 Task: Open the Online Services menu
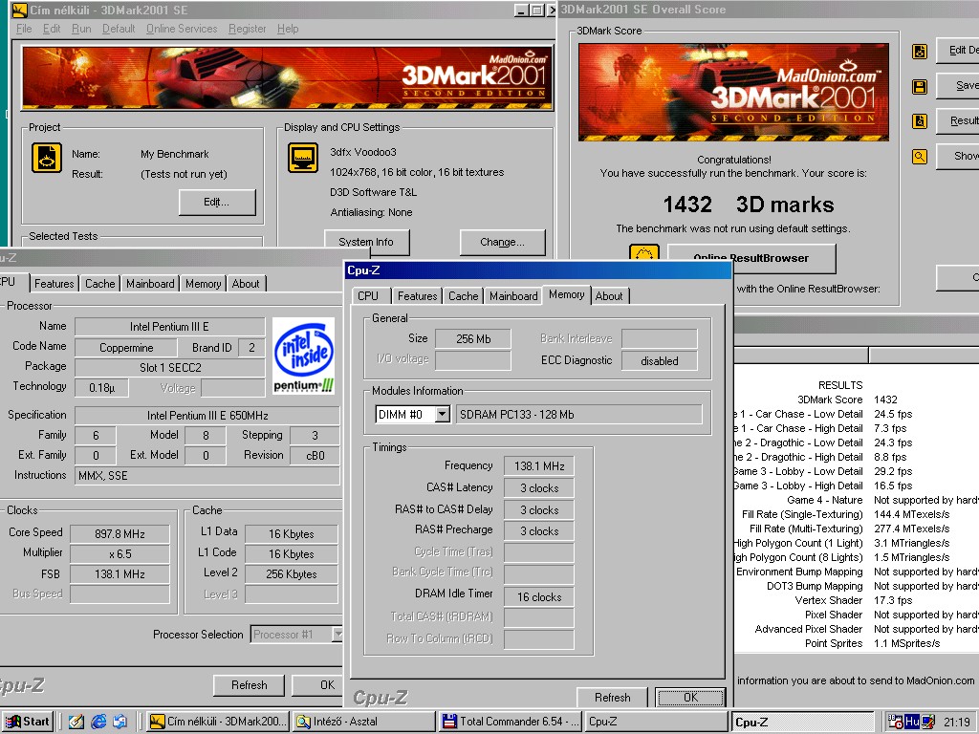(x=182, y=29)
